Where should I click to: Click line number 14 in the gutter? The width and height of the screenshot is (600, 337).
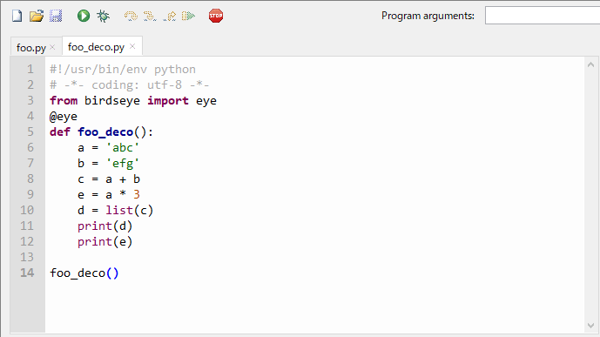click(x=27, y=273)
